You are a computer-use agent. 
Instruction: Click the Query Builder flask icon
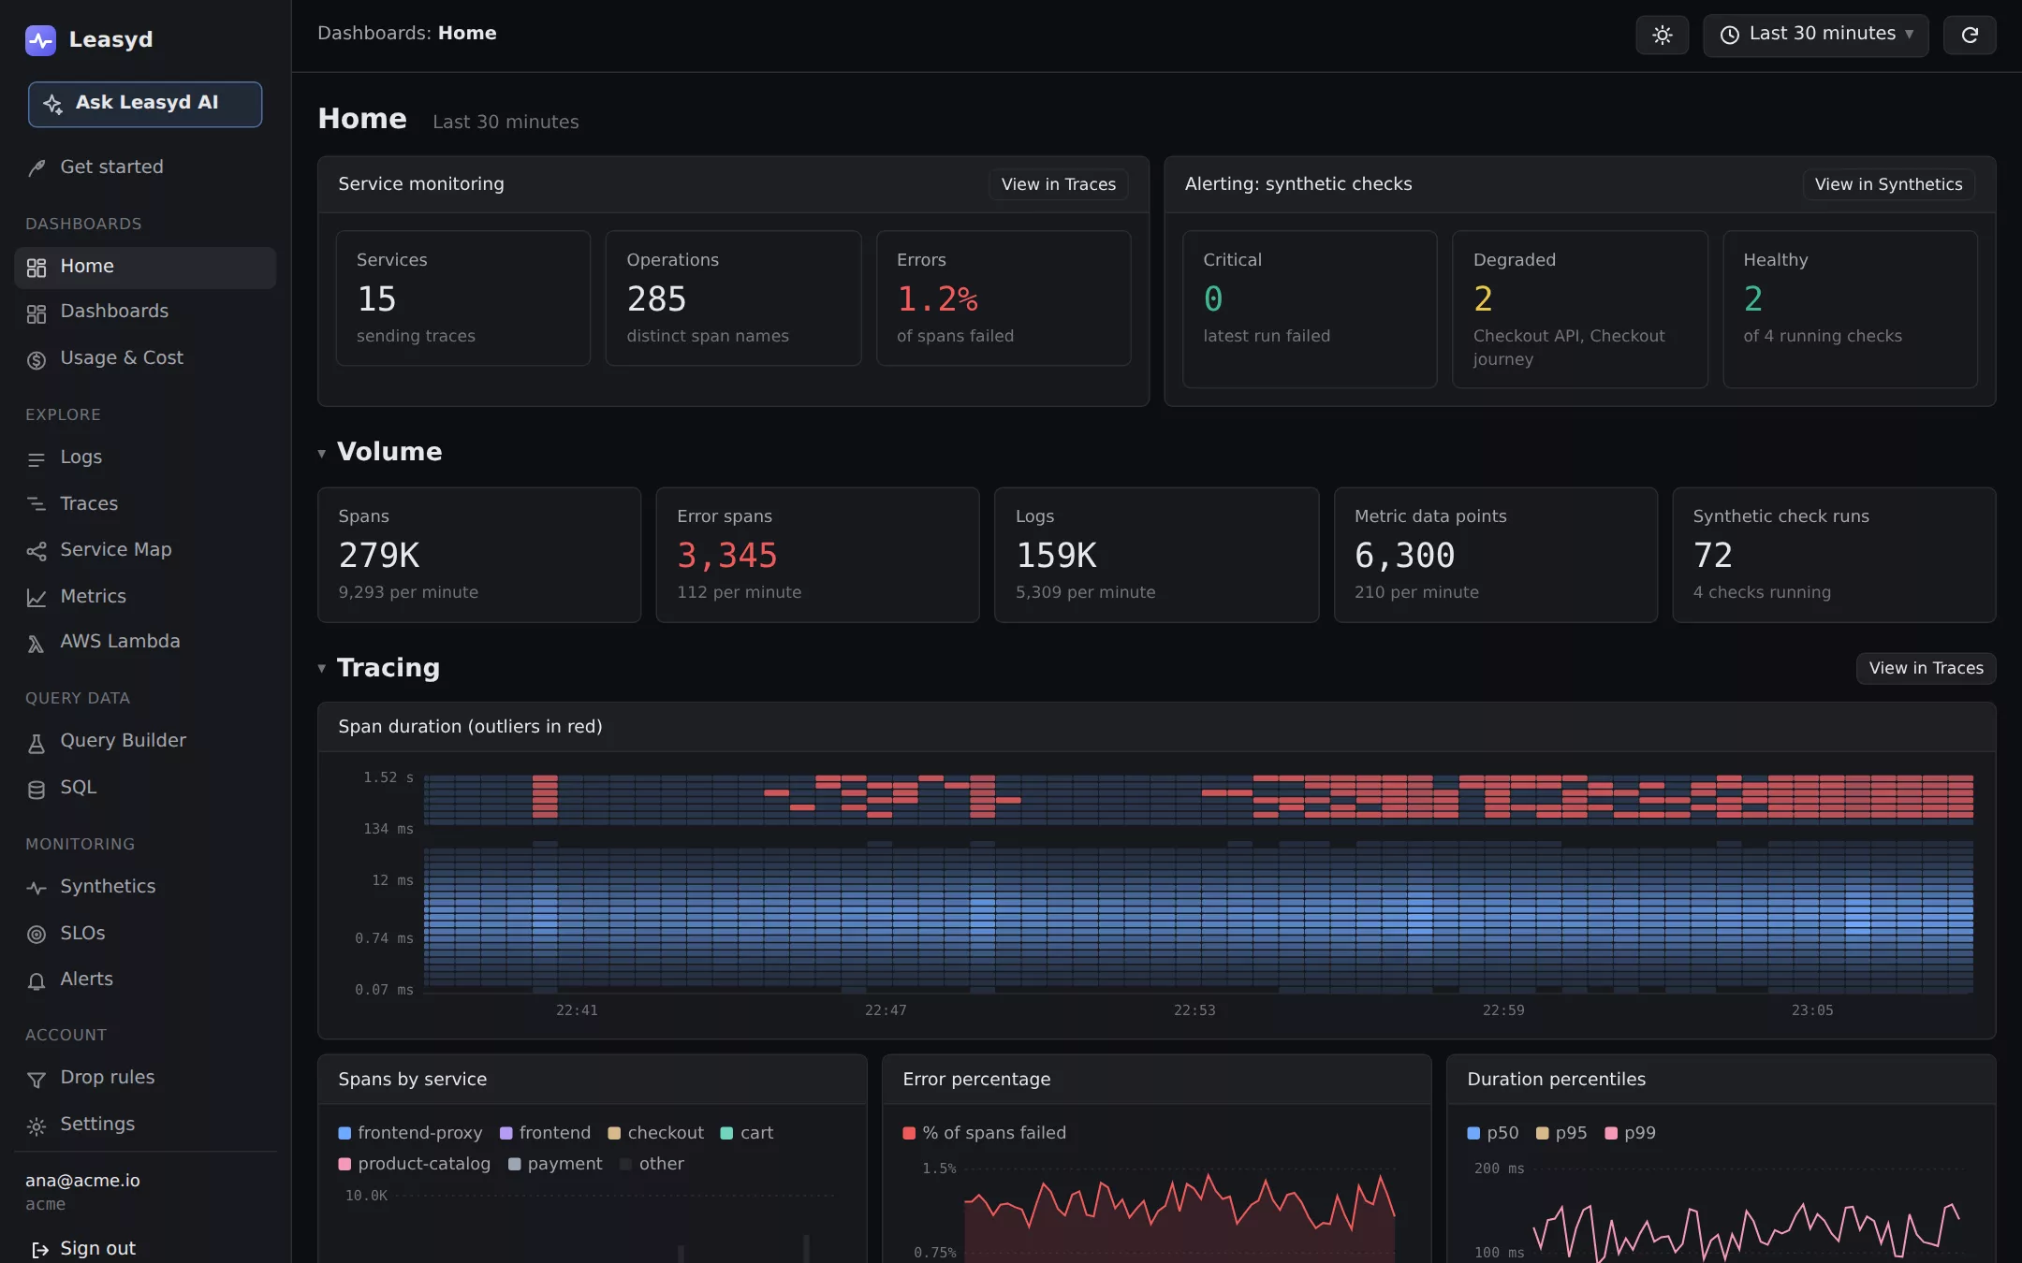(x=37, y=743)
